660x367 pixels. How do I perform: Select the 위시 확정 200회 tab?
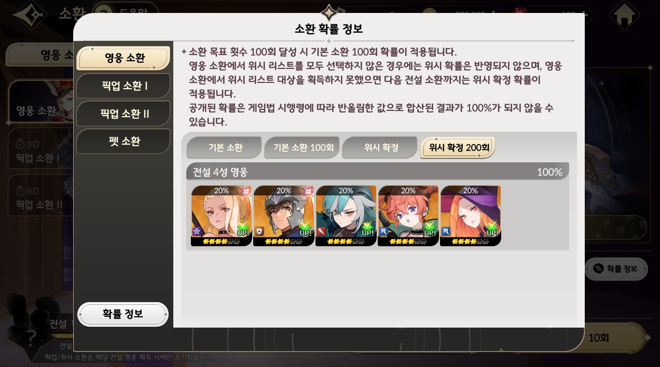click(x=458, y=148)
